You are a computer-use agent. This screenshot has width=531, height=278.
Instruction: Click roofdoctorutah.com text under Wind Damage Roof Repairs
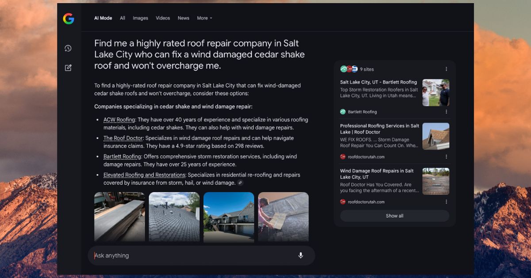pyautogui.click(x=366, y=202)
